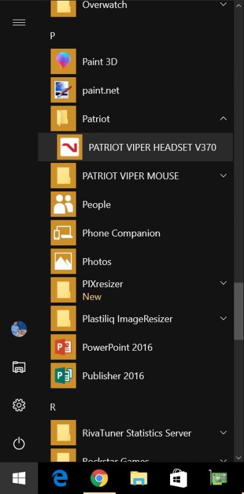Open File Explorer from Start sidebar
Viewport: 244px width, 494px height.
tap(19, 367)
